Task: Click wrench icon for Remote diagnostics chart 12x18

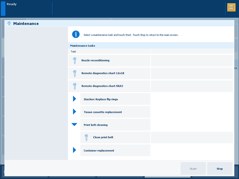Action: click(x=74, y=73)
